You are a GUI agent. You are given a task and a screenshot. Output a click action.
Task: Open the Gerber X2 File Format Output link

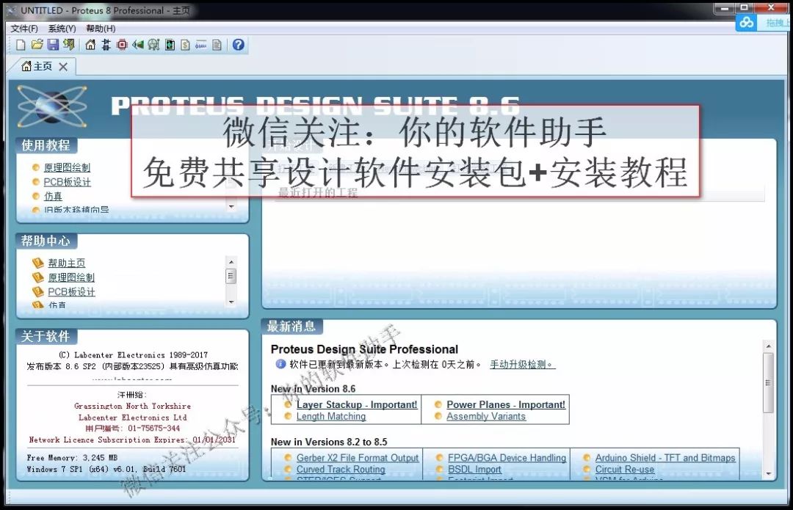click(x=358, y=458)
